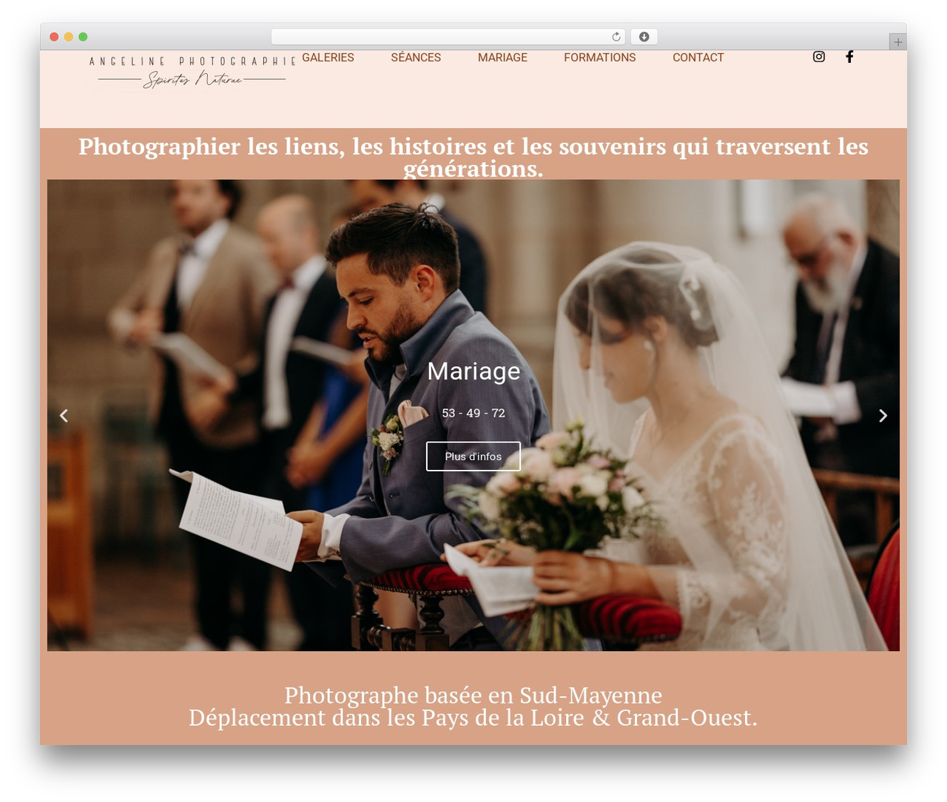
Task: Go to the Séances menu item
Action: pos(416,58)
